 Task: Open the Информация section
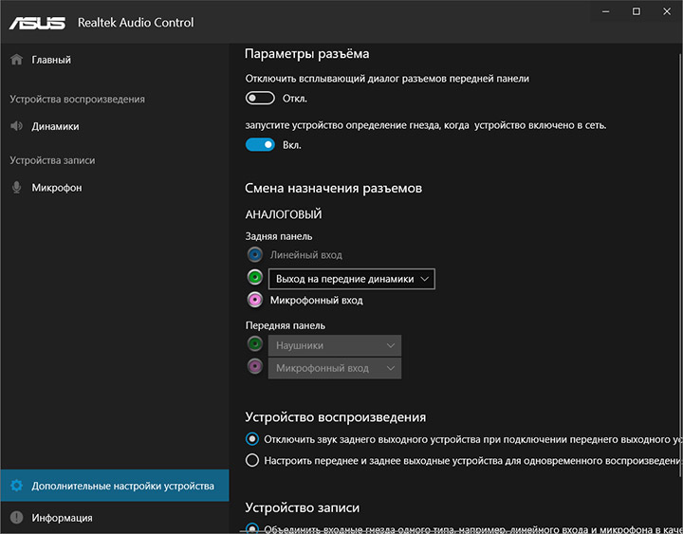point(62,518)
